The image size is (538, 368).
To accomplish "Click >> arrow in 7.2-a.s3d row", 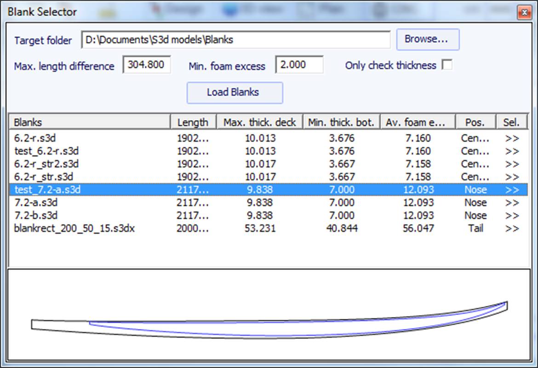I will pyautogui.click(x=511, y=202).
